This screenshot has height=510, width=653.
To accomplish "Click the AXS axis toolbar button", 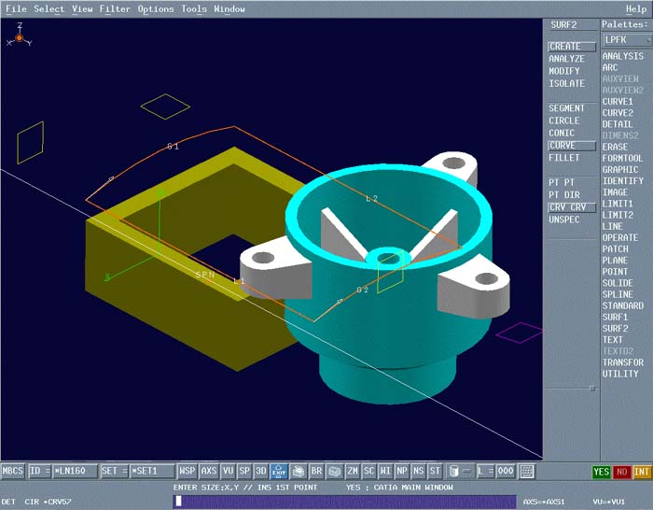I will 209,472.
